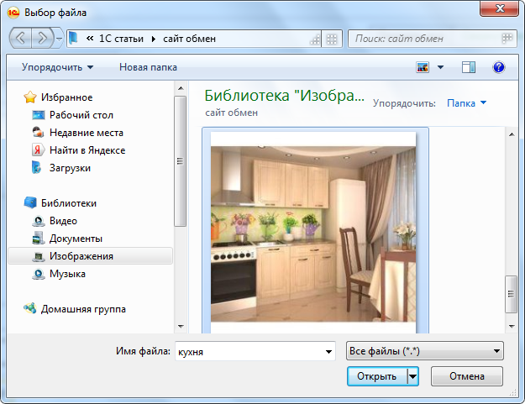The width and height of the screenshot is (525, 404).
Task: Click the Back navigation arrow
Action: [21, 38]
